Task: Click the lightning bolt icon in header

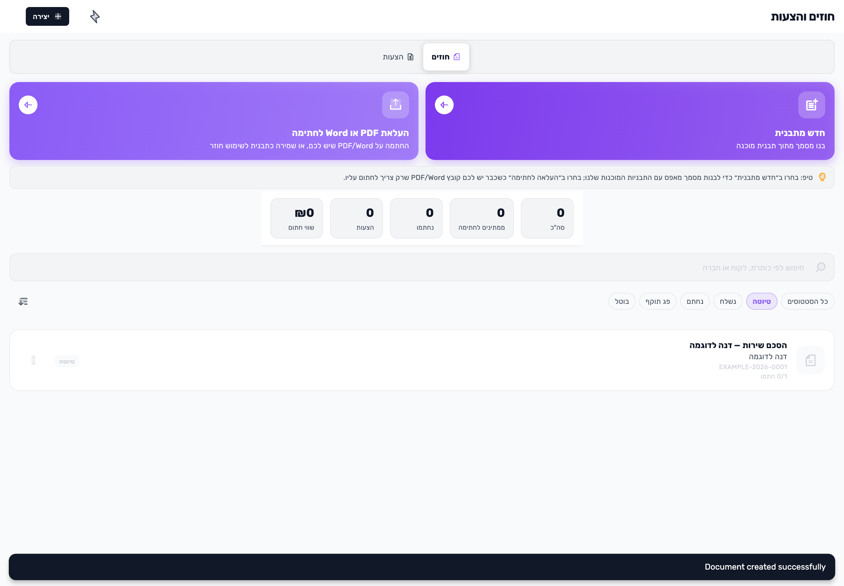Action: (x=95, y=16)
